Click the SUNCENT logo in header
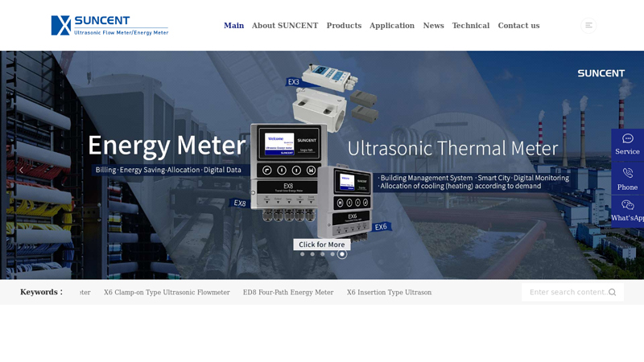The height and width of the screenshot is (362, 644). (109, 26)
